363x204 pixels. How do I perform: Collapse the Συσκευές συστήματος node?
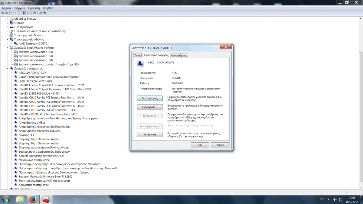click(8, 69)
